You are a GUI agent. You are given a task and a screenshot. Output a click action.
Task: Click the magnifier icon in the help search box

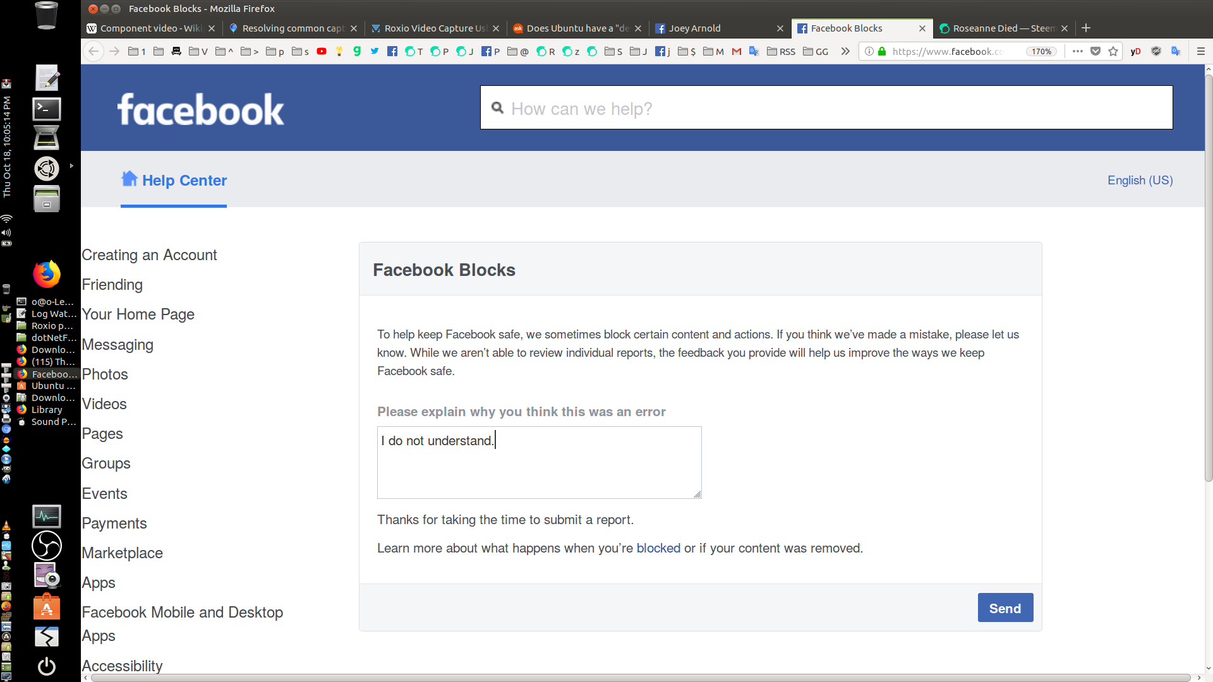(x=498, y=108)
